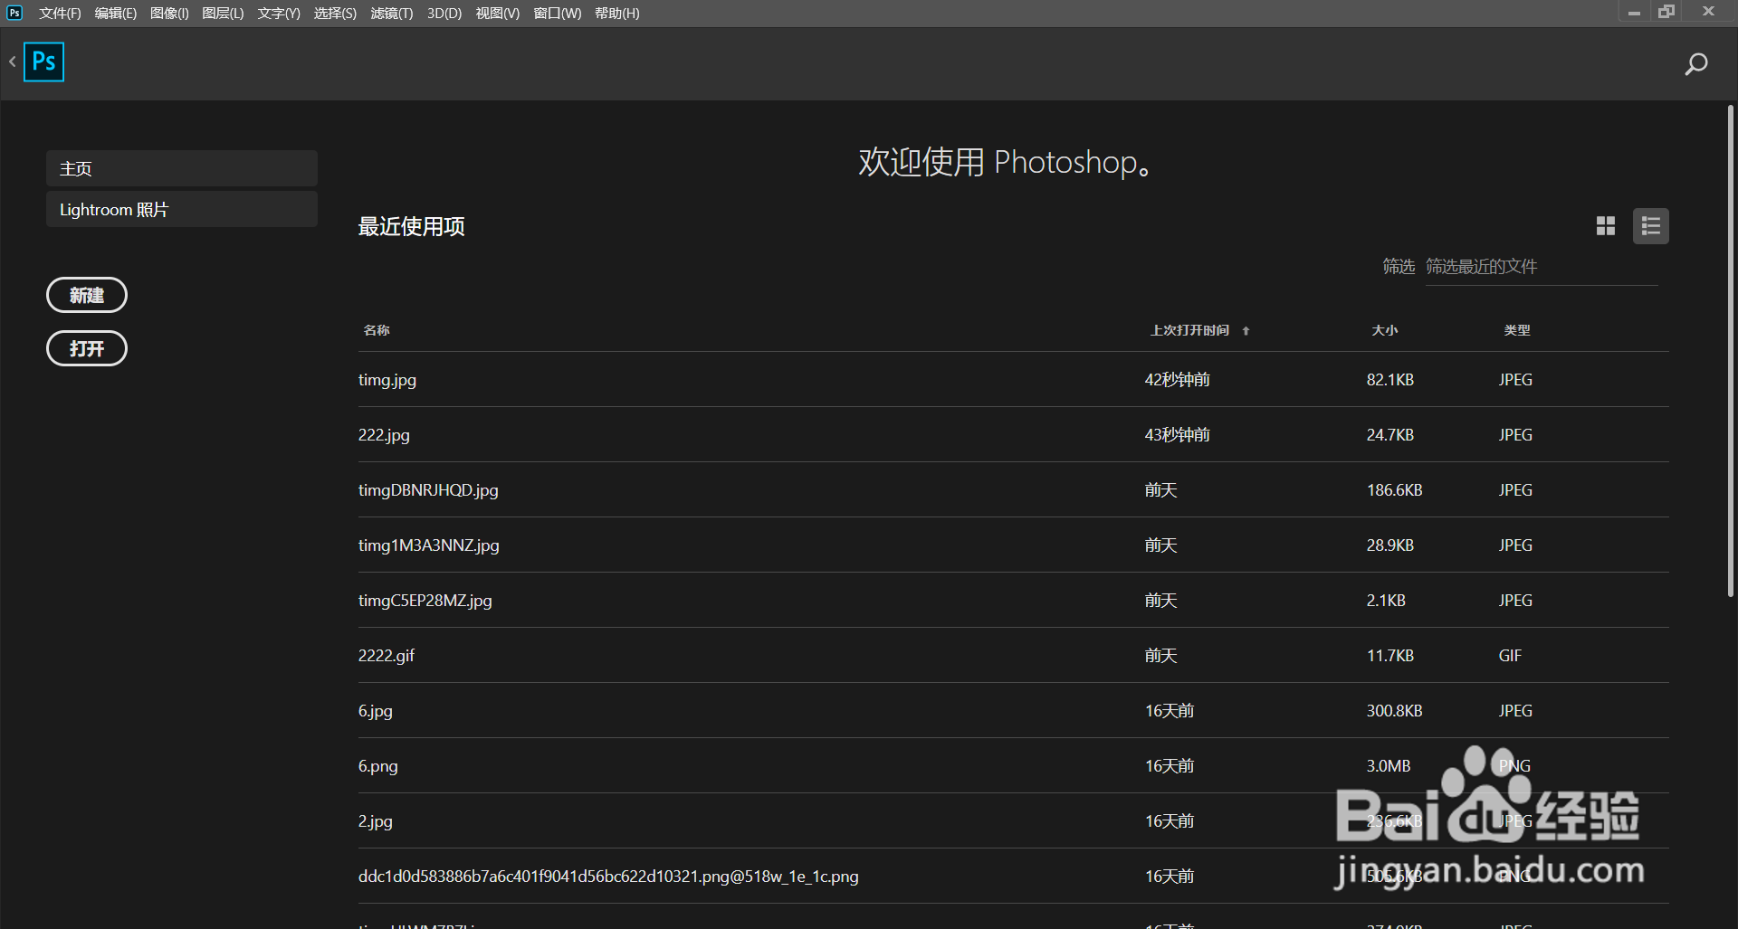Open the 文件(F) menu
This screenshot has height=929, width=1738.
(x=60, y=13)
